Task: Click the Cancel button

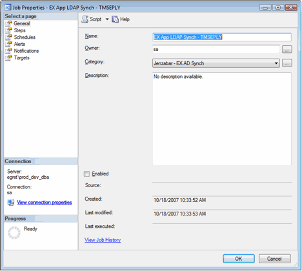Action: pos(274,259)
